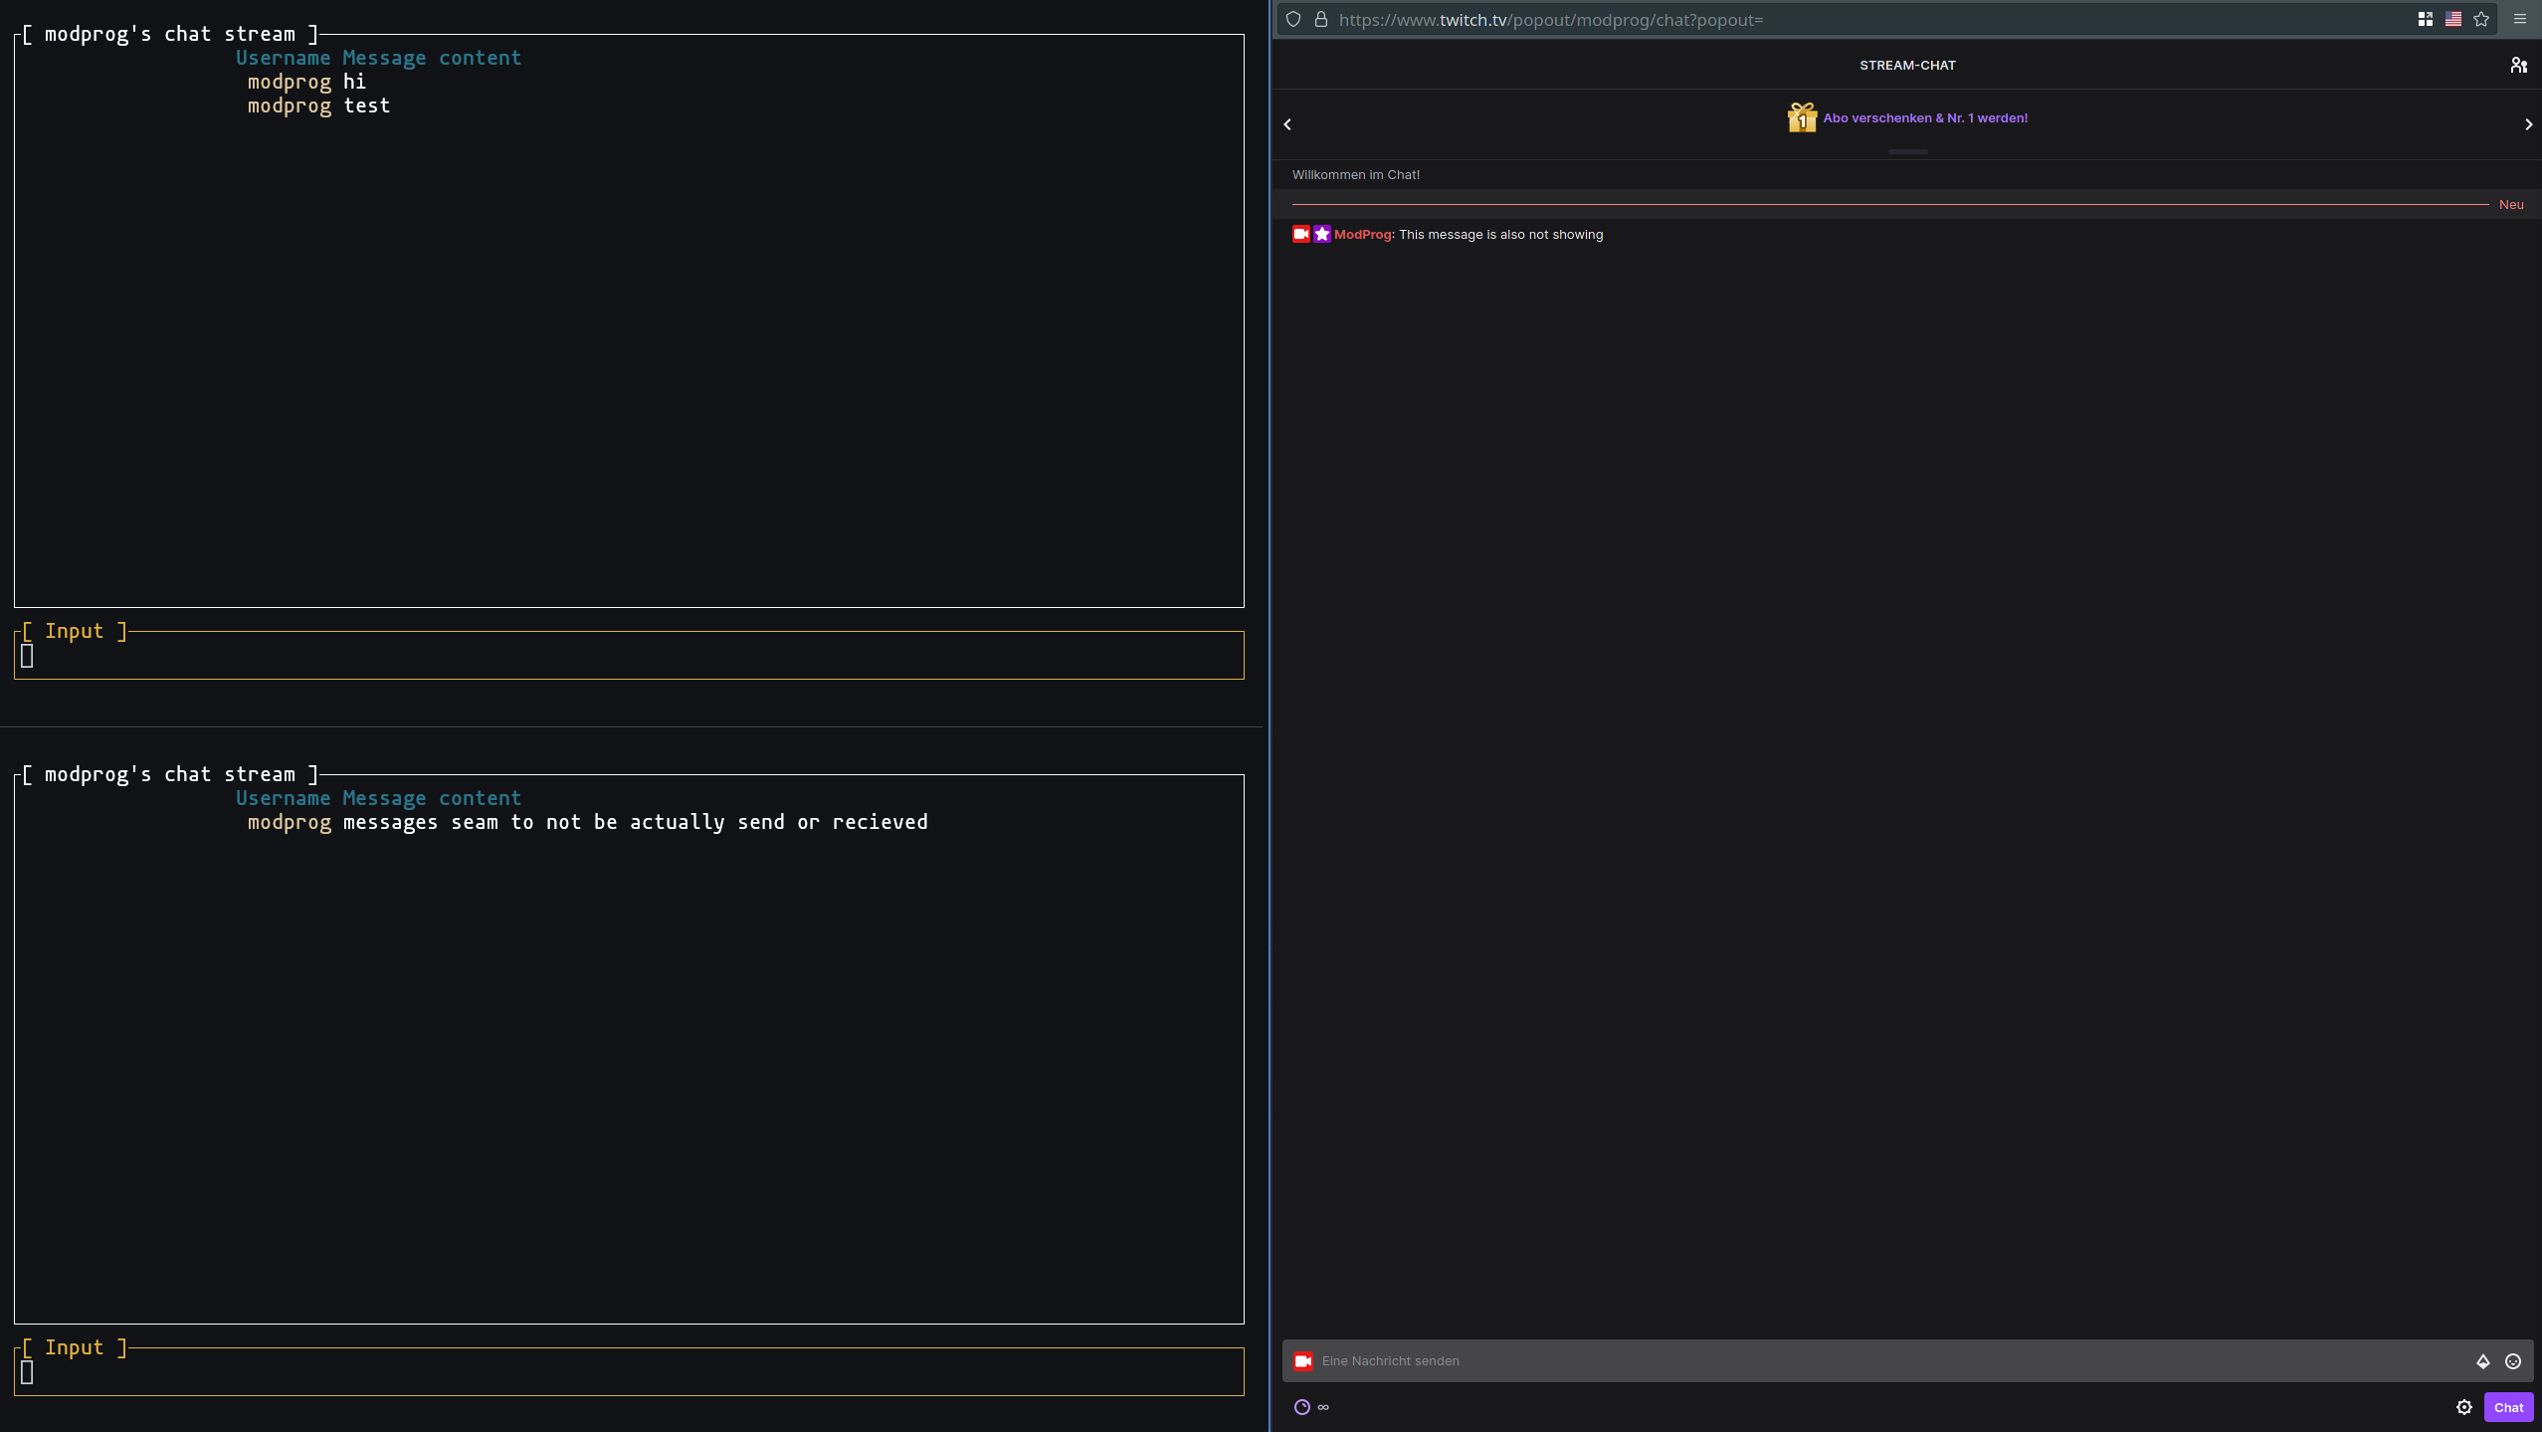Click the US flag extension icon

(x=2453, y=20)
